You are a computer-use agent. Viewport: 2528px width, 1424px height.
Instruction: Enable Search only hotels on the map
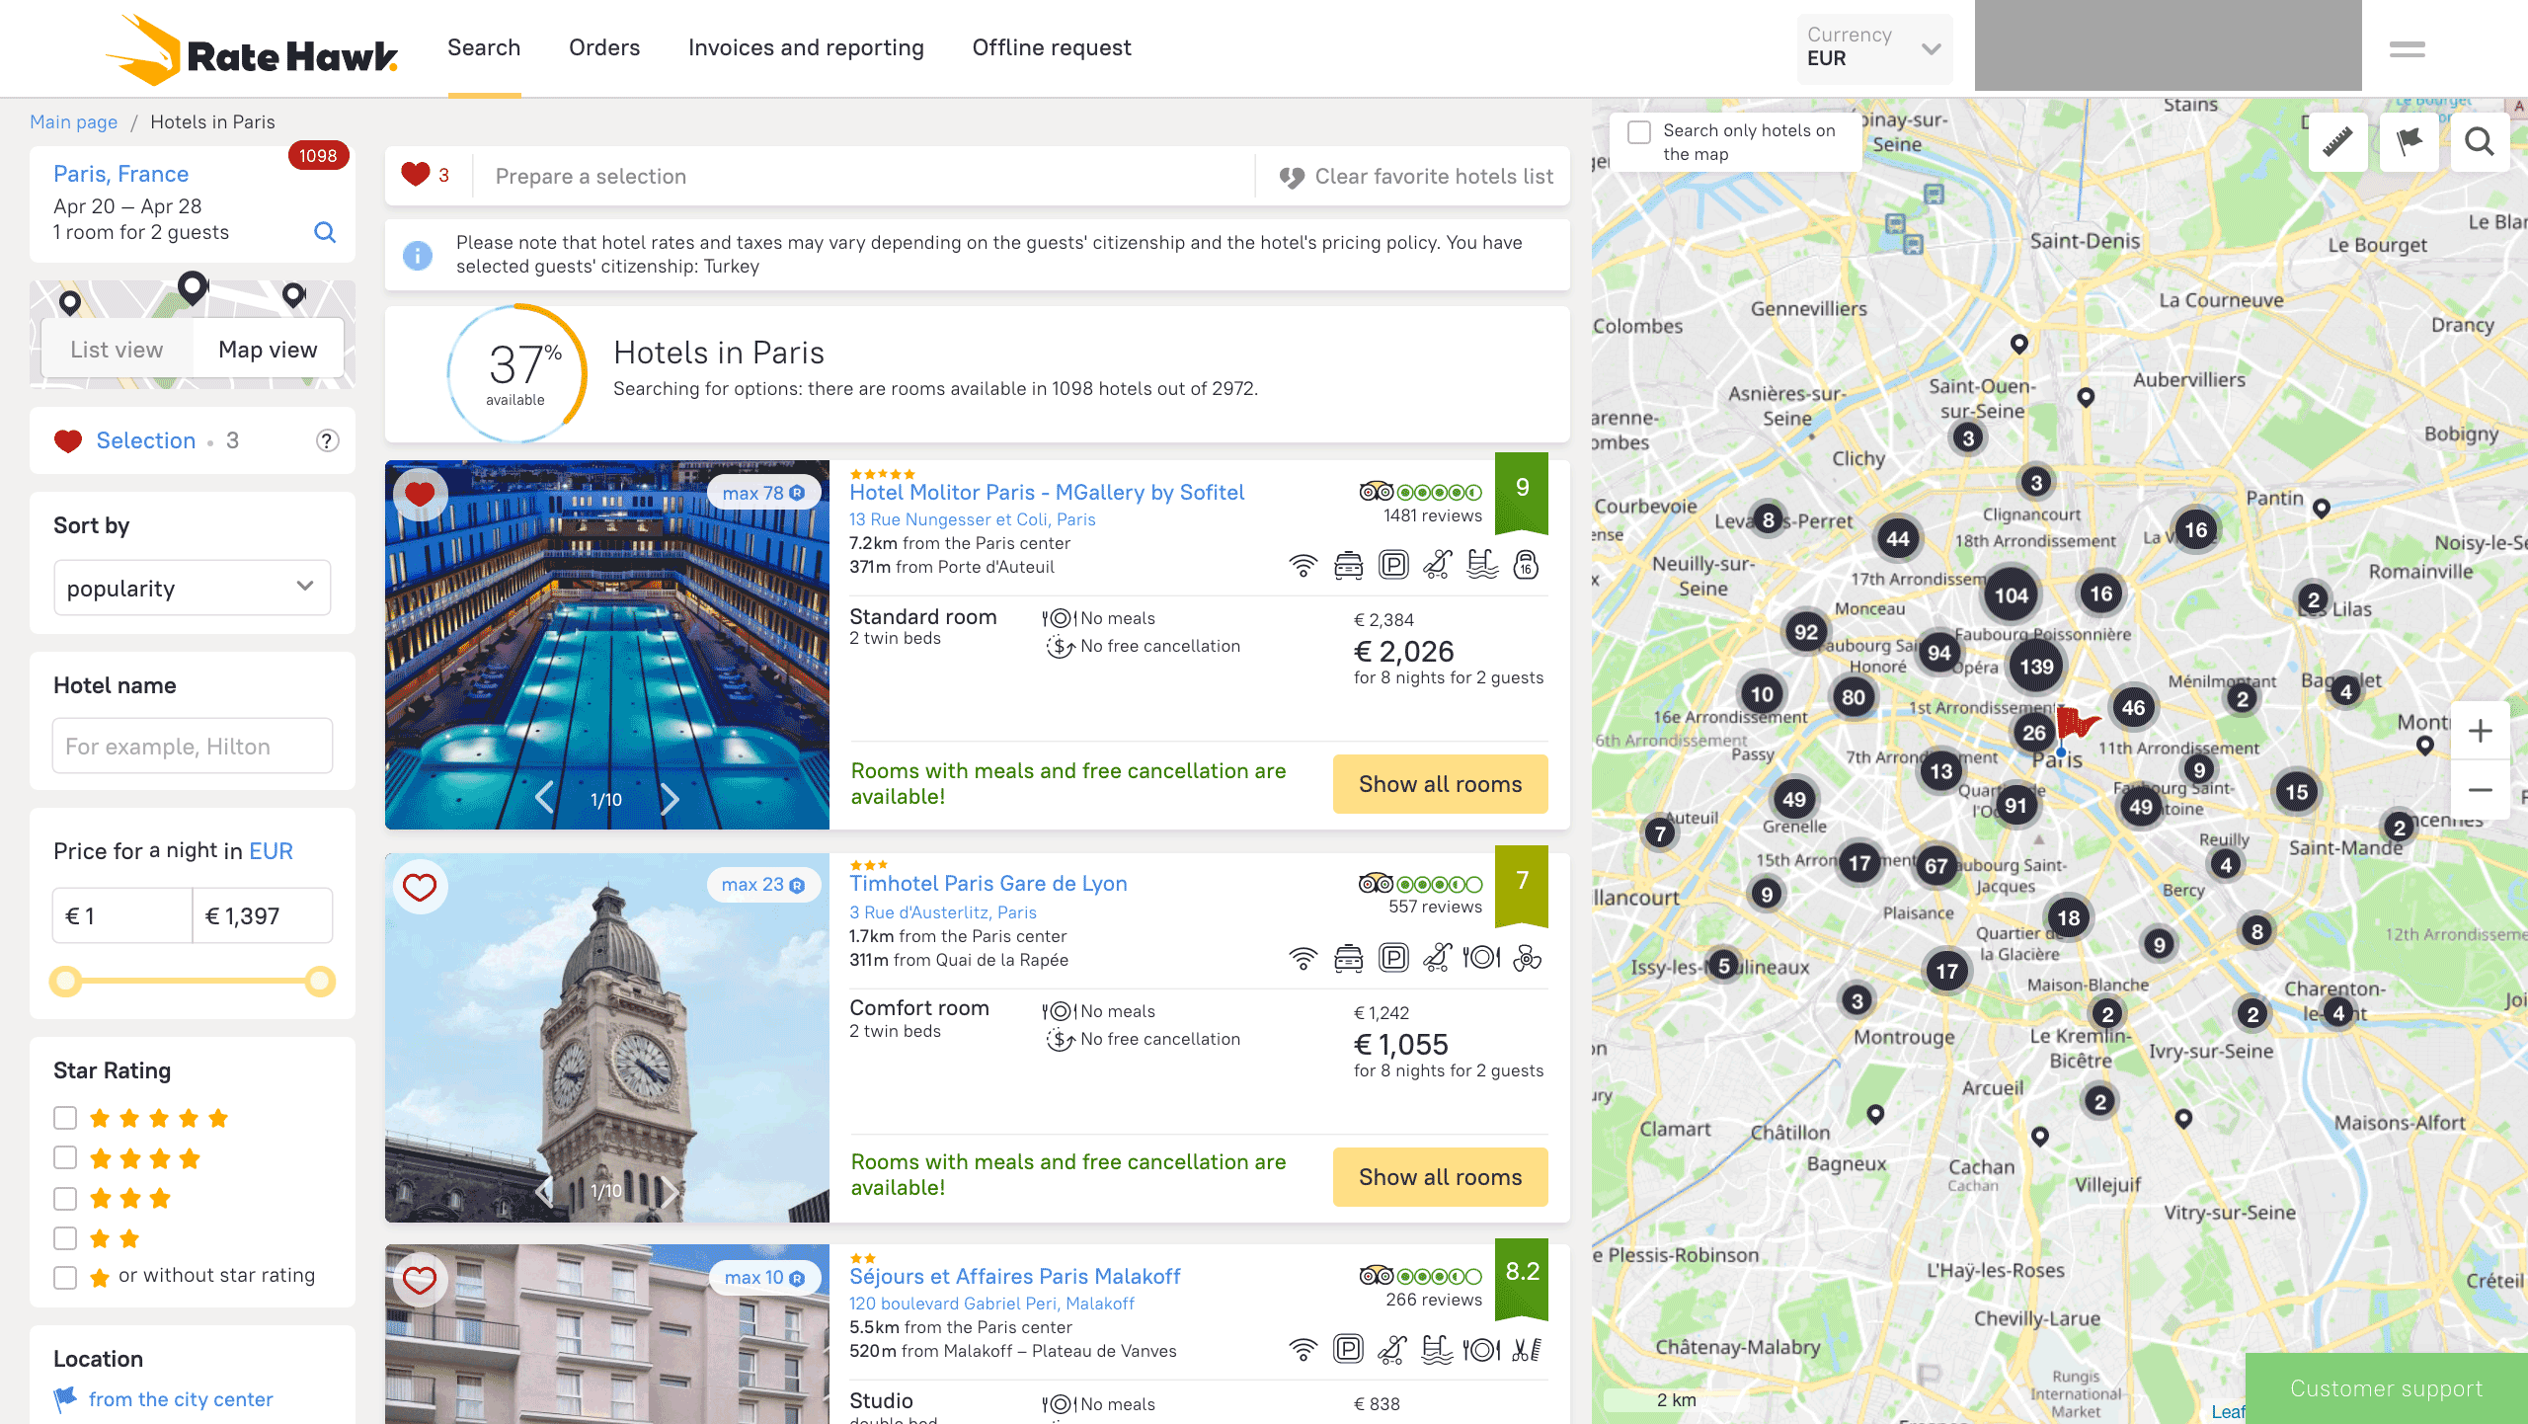[1639, 132]
